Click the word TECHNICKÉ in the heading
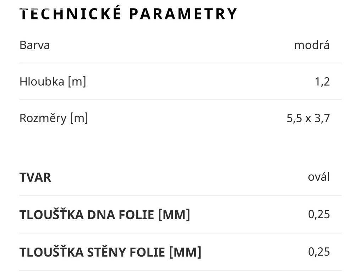Image resolution: width=361 pixels, height=272 pixels. point(70,13)
